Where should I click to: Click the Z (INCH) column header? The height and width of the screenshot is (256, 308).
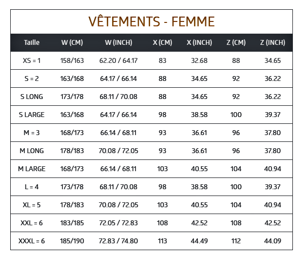point(272,42)
